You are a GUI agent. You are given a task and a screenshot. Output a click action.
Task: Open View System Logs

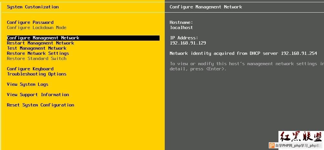(x=27, y=84)
